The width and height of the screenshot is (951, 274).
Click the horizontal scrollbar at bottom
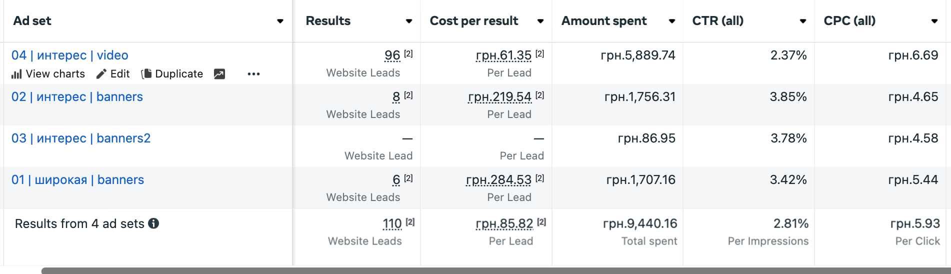pos(496,270)
